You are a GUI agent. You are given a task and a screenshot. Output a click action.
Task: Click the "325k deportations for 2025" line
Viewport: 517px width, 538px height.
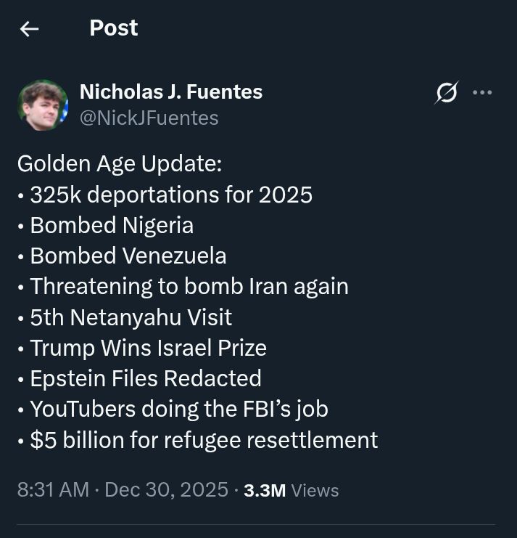pos(171,195)
